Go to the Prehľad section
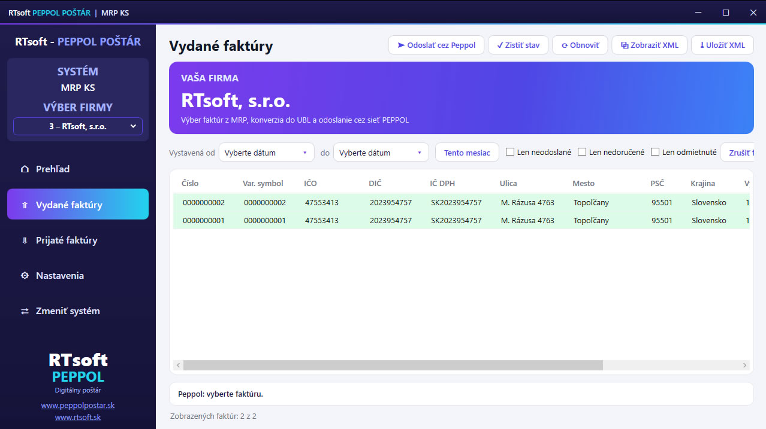Screen dimensions: 766x429 point(78,169)
